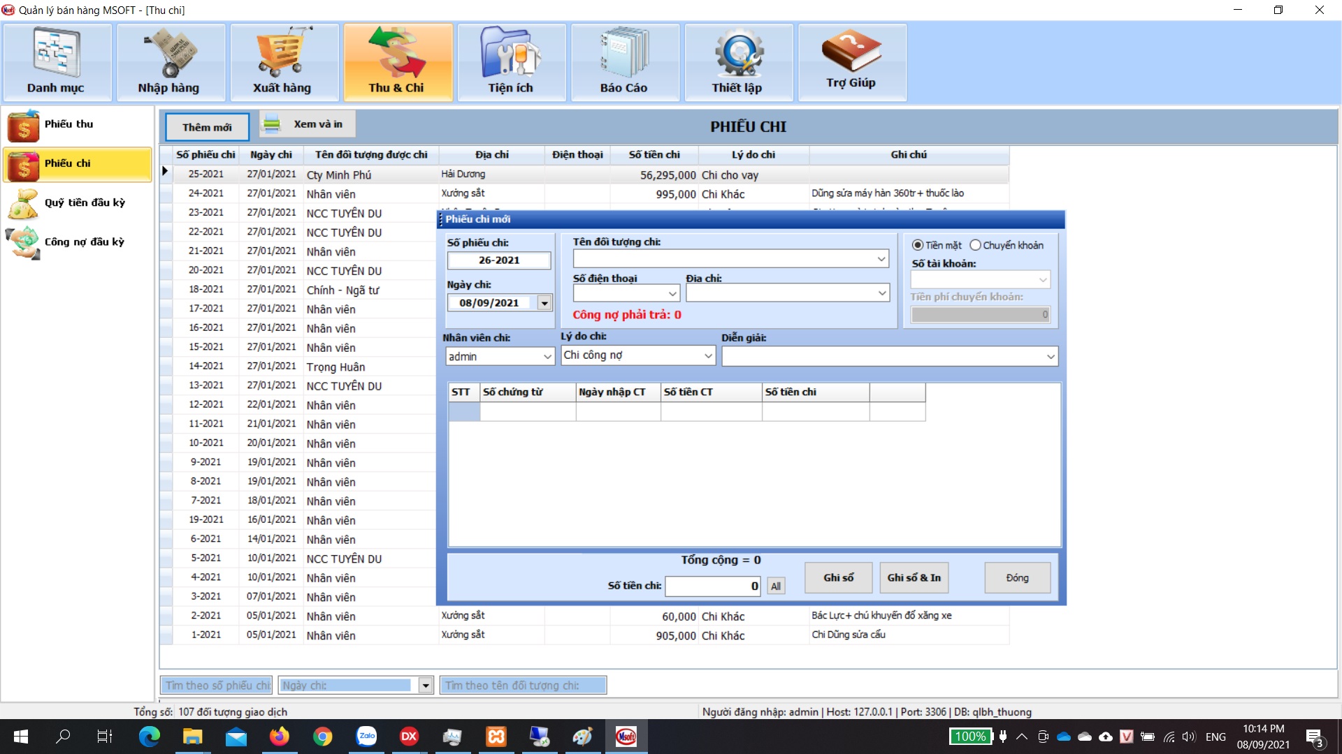This screenshot has height=754, width=1342.
Task: Switch to MSOFT app in the taskbar
Action: (626, 737)
